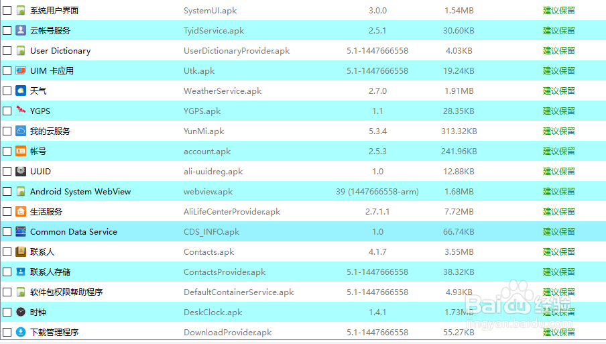
Task: Click the YGPS satellite icon
Action: point(21,111)
